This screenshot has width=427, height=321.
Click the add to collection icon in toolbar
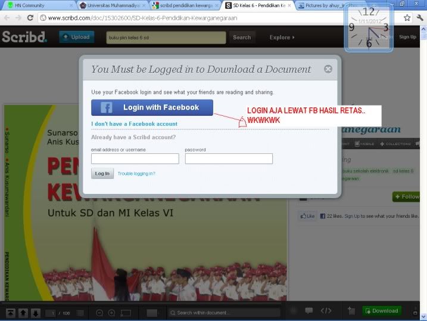[351, 310]
